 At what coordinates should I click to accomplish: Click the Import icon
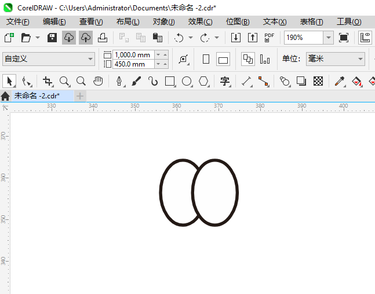click(x=236, y=38)
